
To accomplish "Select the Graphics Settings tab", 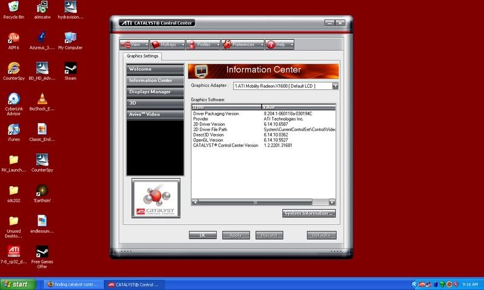I will pyautogui.click(x=142, y=56).
